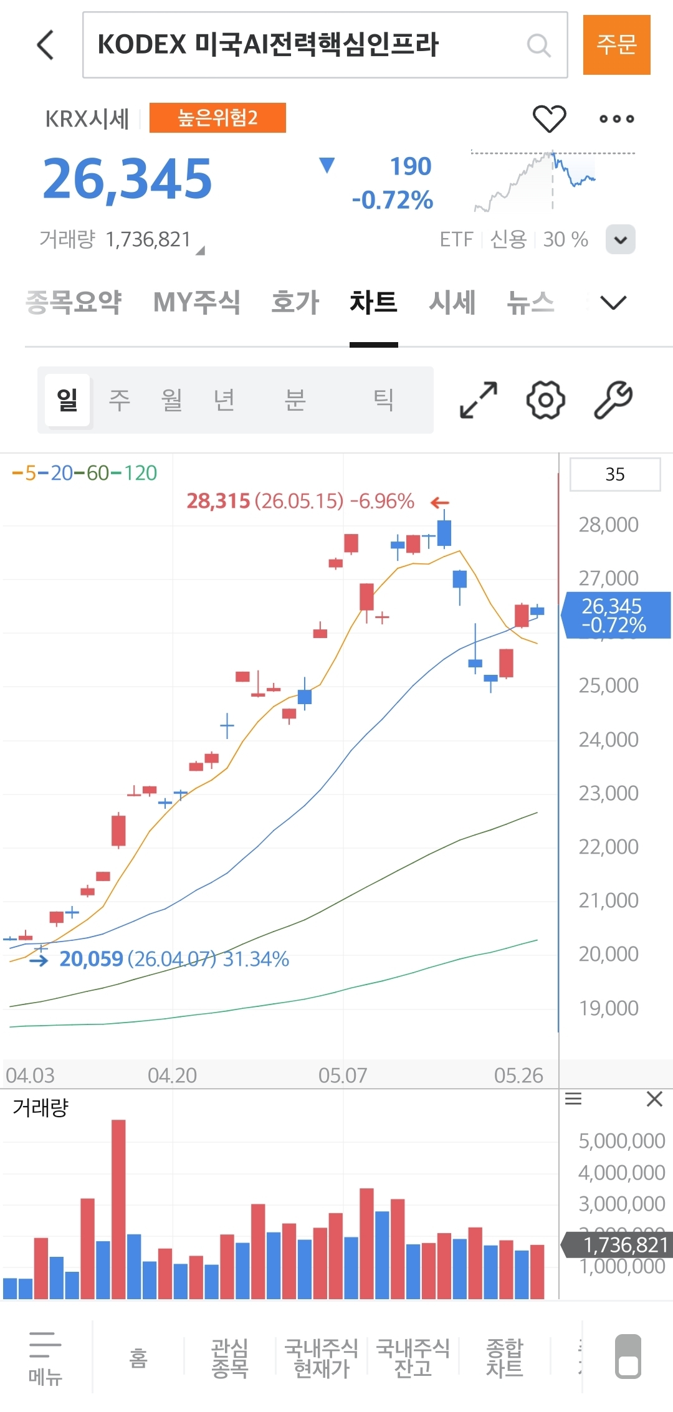The image size is (673, 1412).
Task: Tap the bottom-right screen toggle icon
Action: [628, 1357]
